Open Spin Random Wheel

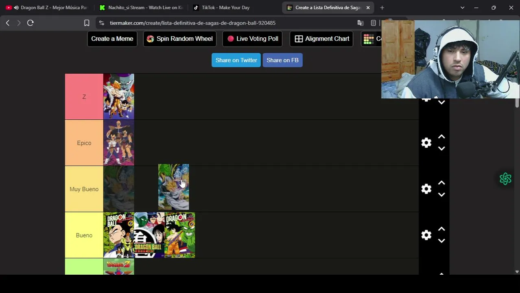[179, 39]
